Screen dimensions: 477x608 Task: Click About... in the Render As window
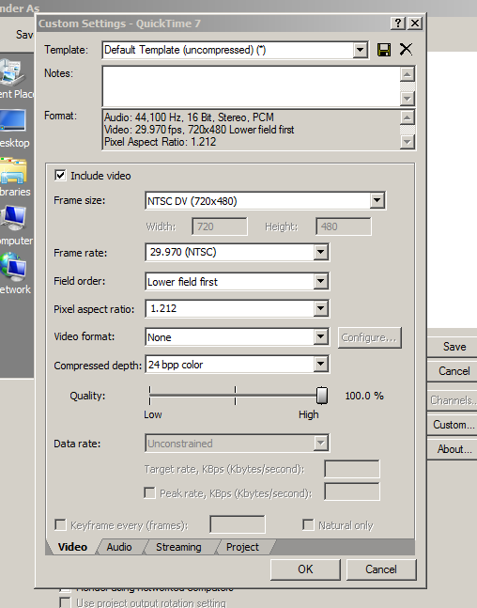(454, 449)
